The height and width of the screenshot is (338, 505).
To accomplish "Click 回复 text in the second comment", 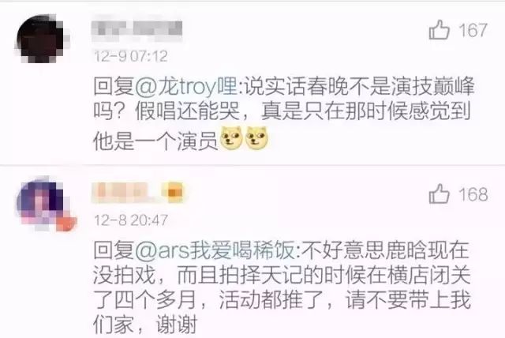I will click(x=114, y=250).
